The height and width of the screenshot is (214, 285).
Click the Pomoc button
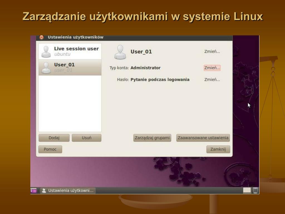tap(50, 149)
